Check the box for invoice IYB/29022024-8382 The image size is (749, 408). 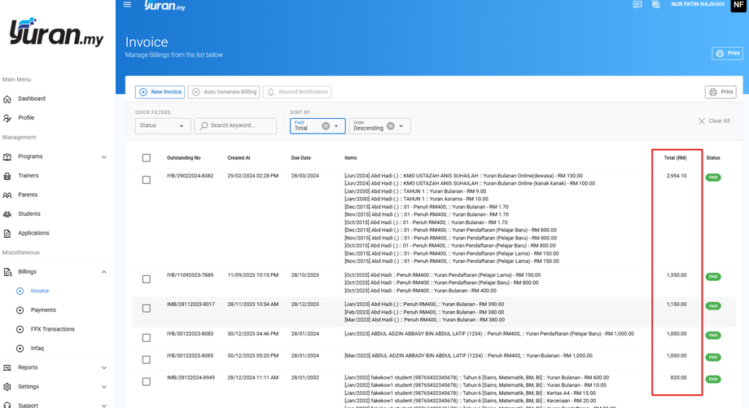(x=147, y=180)
